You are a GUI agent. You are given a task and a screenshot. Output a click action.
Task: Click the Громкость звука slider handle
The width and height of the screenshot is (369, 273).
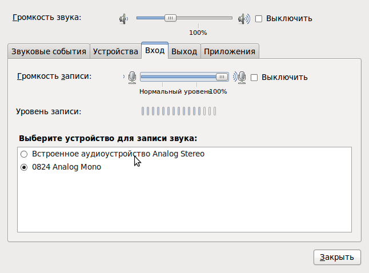pos(170,18)
